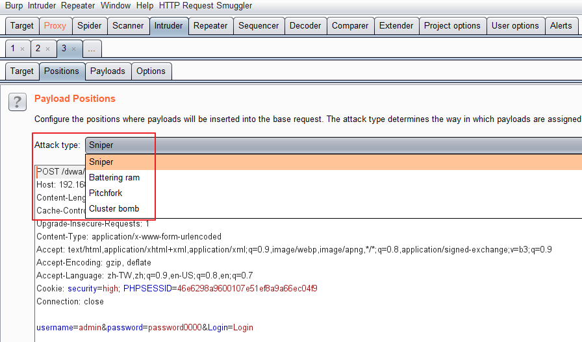This screenshot has height=342, width=582.
Task: Choose Cluster bomb attack type
Action: point(333,209)
